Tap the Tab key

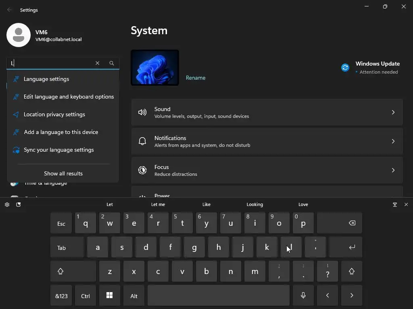[x=67, y=247]
